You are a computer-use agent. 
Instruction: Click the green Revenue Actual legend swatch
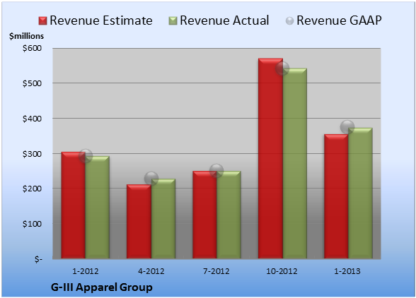pyautogui.click(x=173, y=21)
